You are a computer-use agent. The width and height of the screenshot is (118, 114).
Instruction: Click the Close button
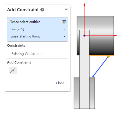point(60,83)
